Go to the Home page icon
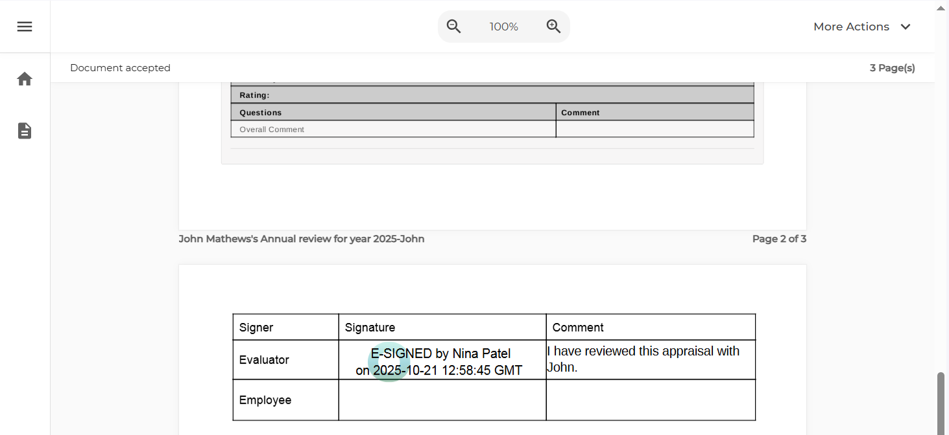949x435 pixels. coord(25,79)
